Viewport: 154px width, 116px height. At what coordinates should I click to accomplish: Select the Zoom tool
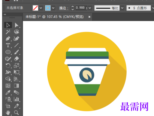(x=17, y=113)
